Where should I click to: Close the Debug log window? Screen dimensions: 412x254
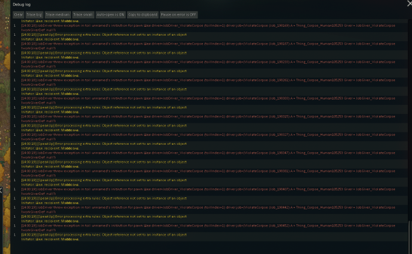click(407, 4)
